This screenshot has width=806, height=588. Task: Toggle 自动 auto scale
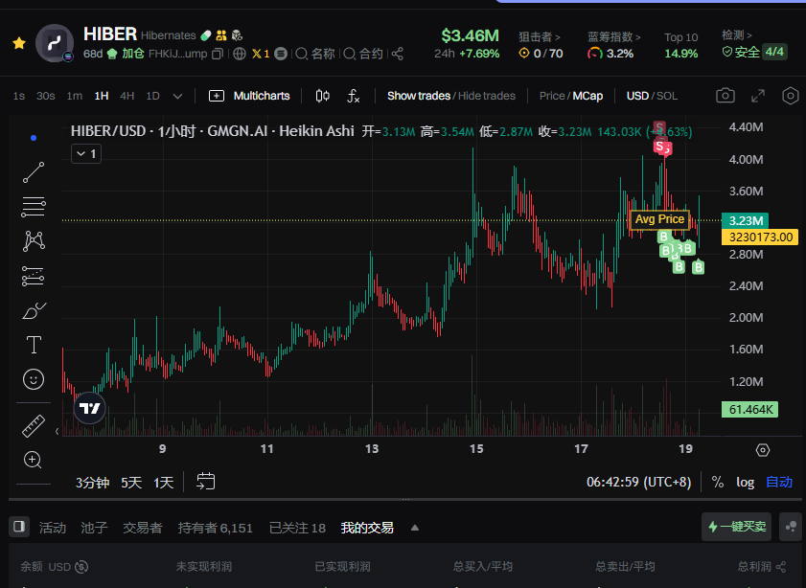click(779, 483)
